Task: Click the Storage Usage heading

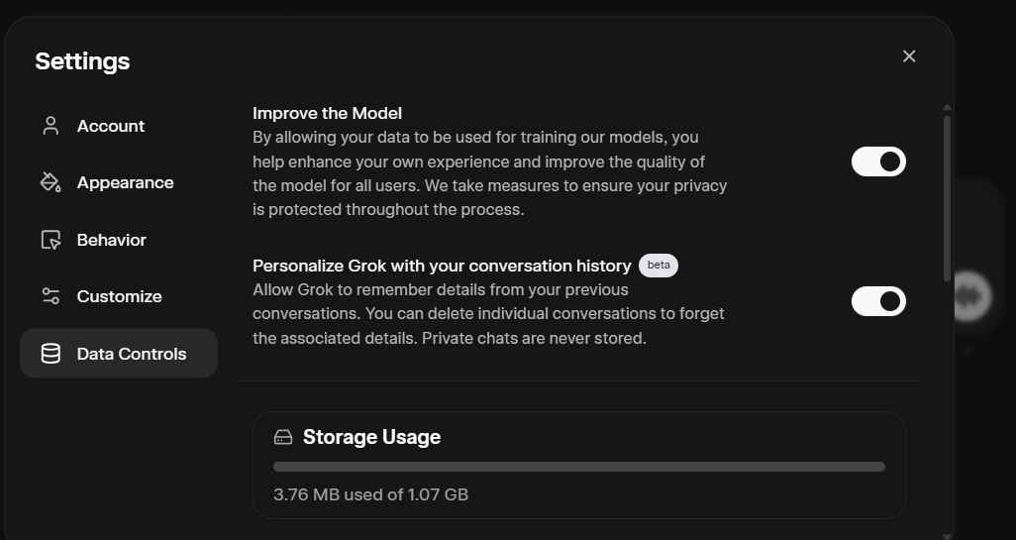Action: coord(371,437)
